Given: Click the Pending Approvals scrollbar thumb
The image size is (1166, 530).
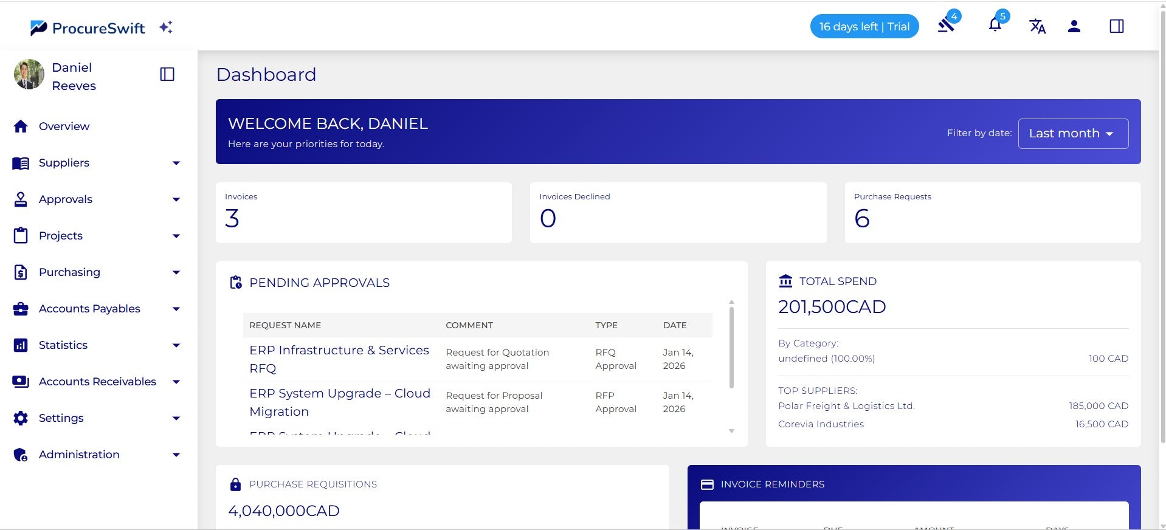Looking at the screenshot, I should 731,347.
